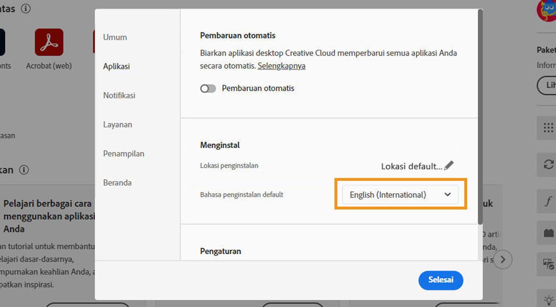Click the info icon next to heading
Viewport: 556px width, 307px height.
tap(25, 8)
